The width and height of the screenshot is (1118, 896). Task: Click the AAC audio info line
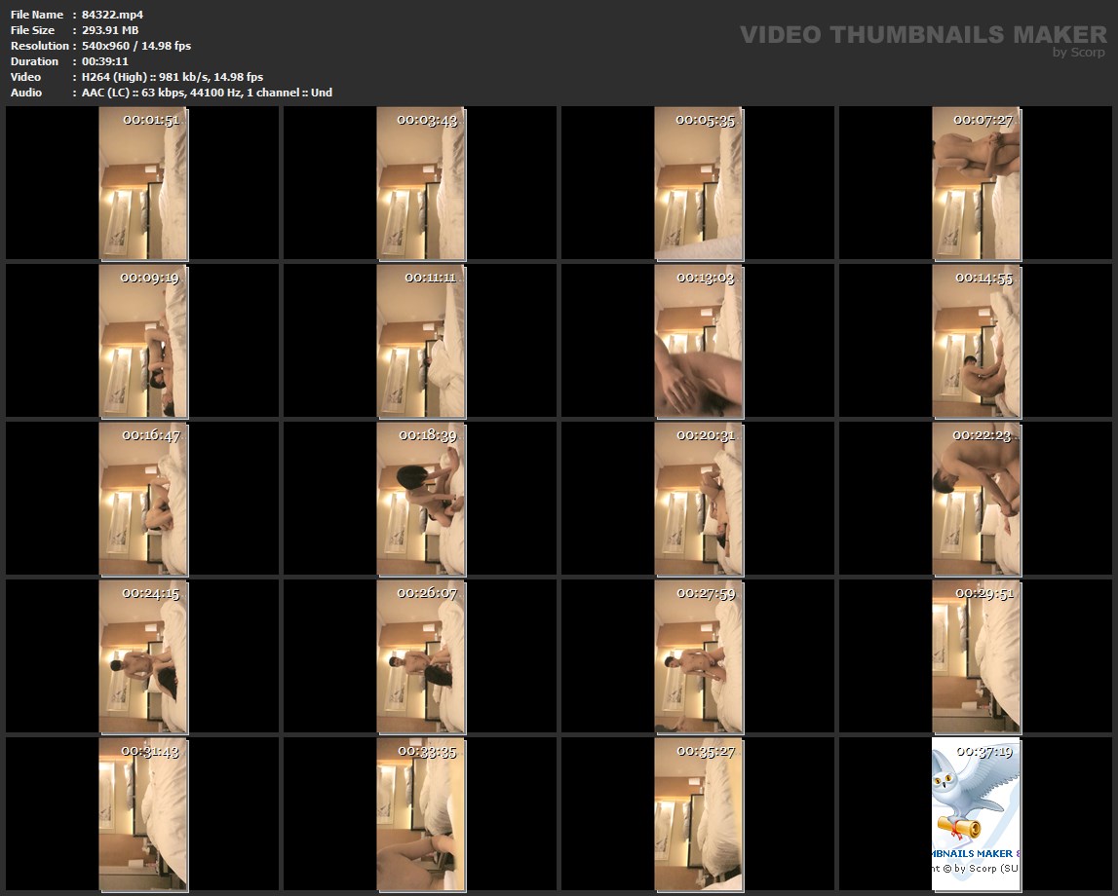pyautogui.click(x=207, y=93)
